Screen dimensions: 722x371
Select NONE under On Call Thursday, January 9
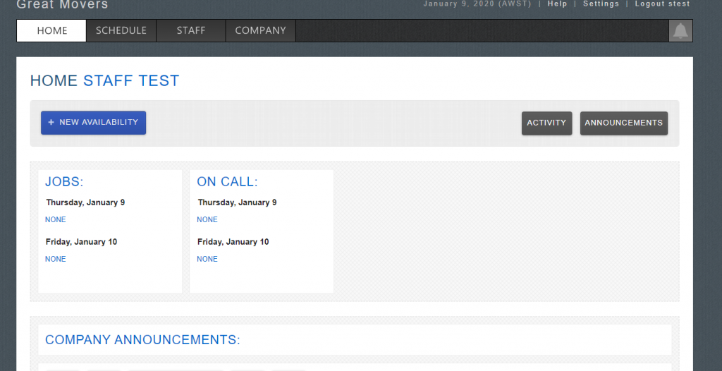pos(207,219)
